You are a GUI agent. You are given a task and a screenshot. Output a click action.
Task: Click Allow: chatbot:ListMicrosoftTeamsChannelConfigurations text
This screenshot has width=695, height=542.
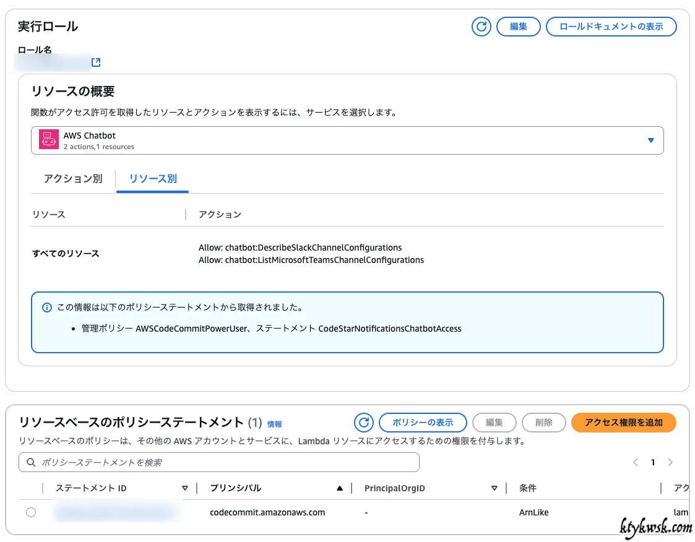311,260
